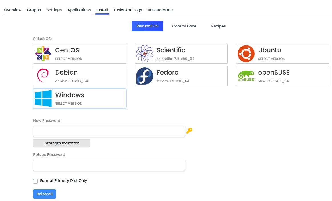
Task: Click the Scientific title text
Action: [171, 50]
